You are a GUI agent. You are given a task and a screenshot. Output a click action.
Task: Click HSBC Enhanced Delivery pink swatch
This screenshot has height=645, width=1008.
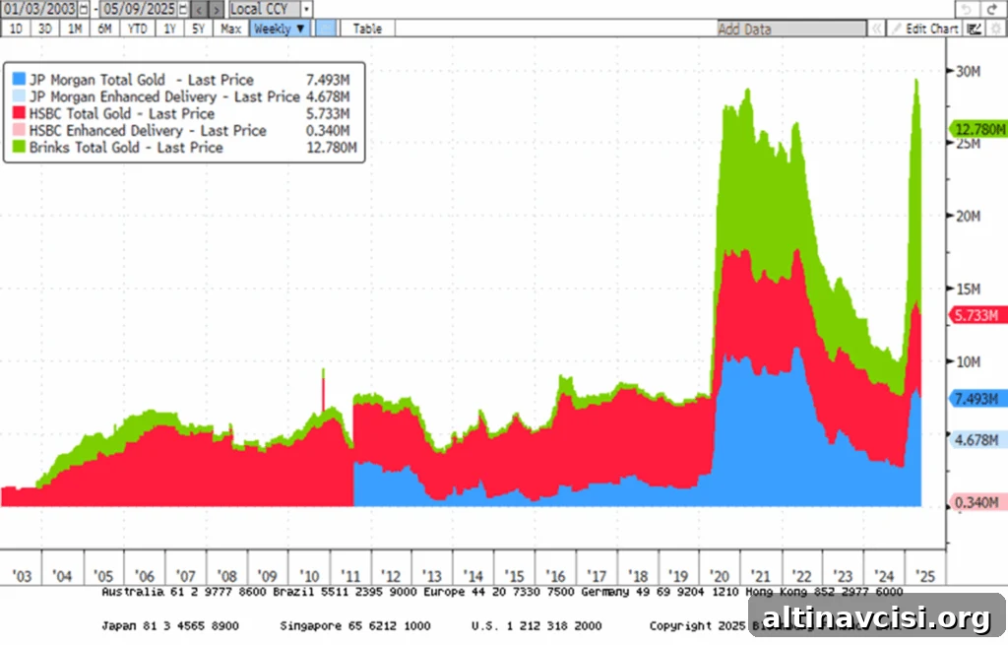[x=19, y=130]
